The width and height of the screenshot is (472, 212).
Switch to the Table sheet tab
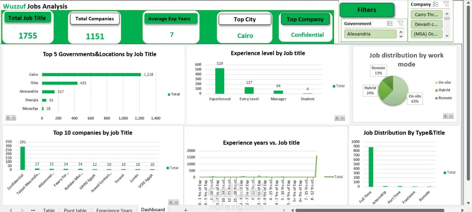tap(49, 210)
